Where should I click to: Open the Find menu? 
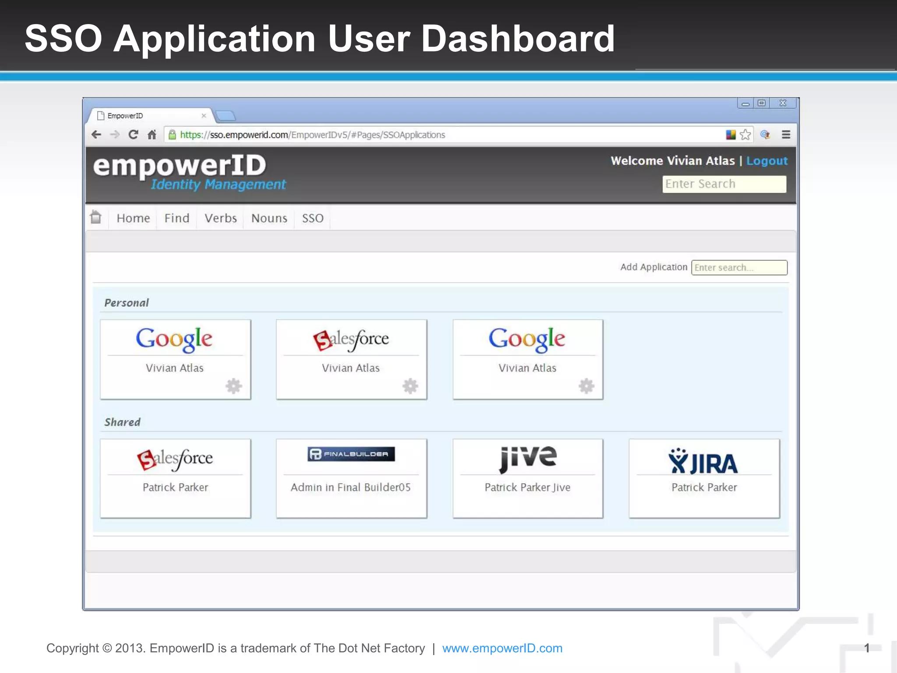177,218
